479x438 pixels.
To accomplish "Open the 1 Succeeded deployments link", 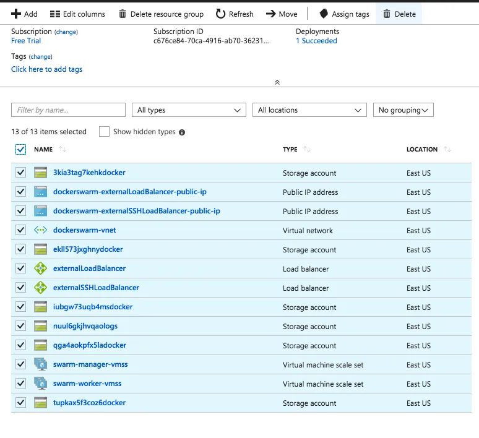I will 316,41.
